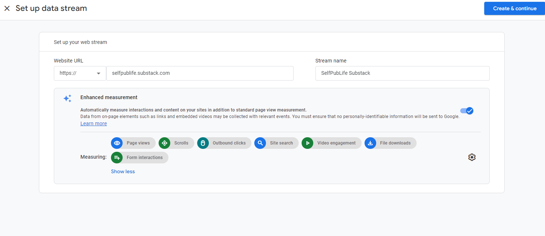Image resolution: width=545 pixels, height=236 pixels.
Task: Click the Scrolls icon
Action: pyautogui.click(x=164, y=143)
